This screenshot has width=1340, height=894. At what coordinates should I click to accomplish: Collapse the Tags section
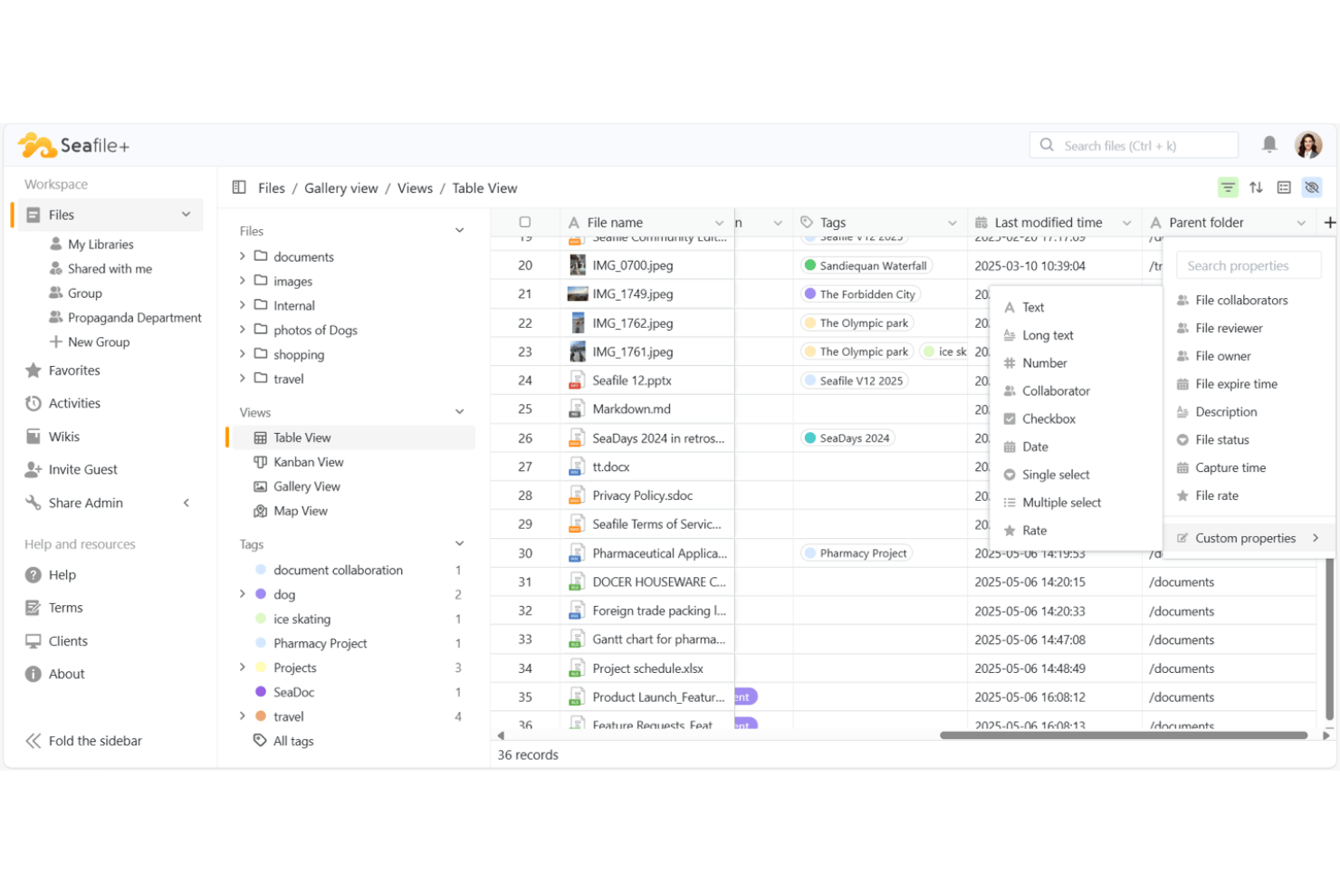point(460,544)
